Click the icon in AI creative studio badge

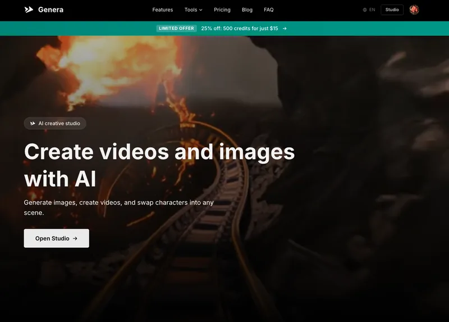(33, 123)
